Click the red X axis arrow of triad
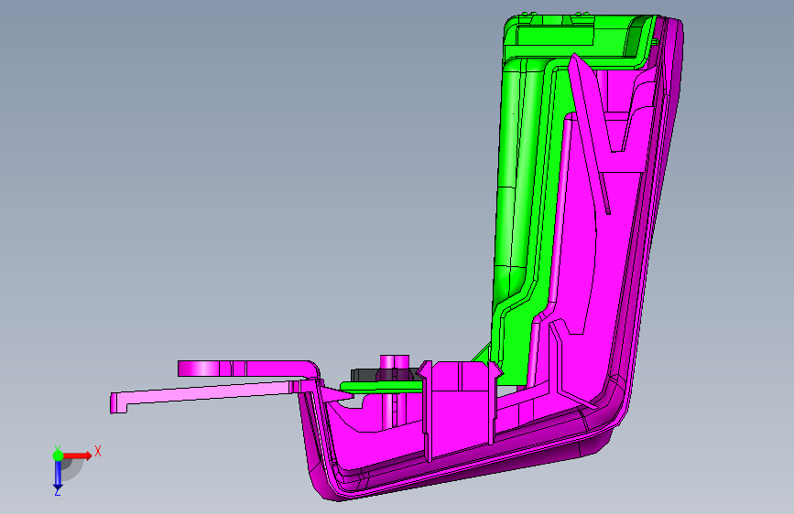 tap(77, 455)
